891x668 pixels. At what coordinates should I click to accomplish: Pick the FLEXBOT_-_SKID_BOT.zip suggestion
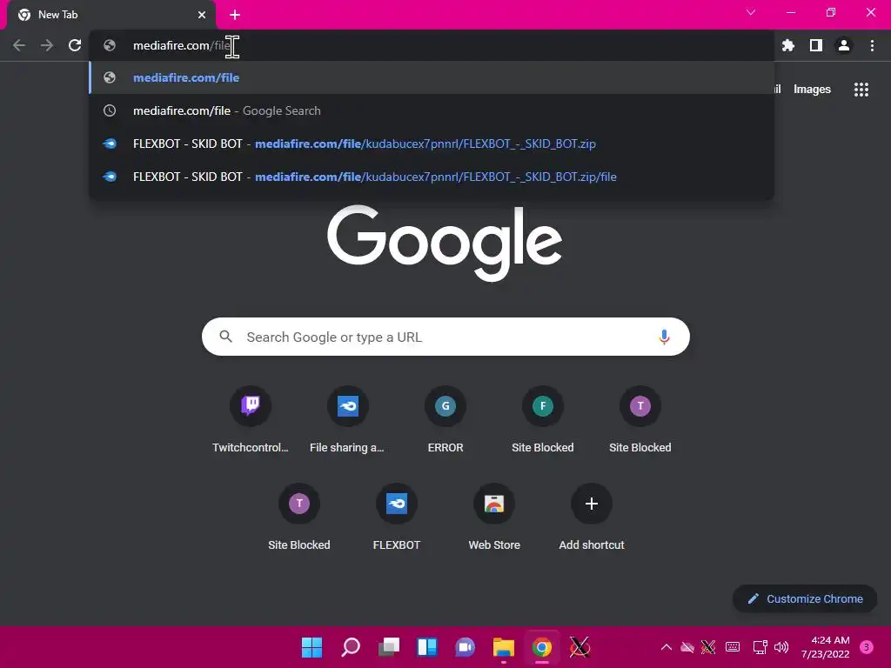click(432, 144)
